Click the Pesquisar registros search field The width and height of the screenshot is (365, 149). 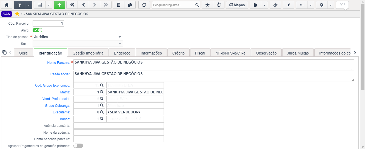click(x=174, y=5)
